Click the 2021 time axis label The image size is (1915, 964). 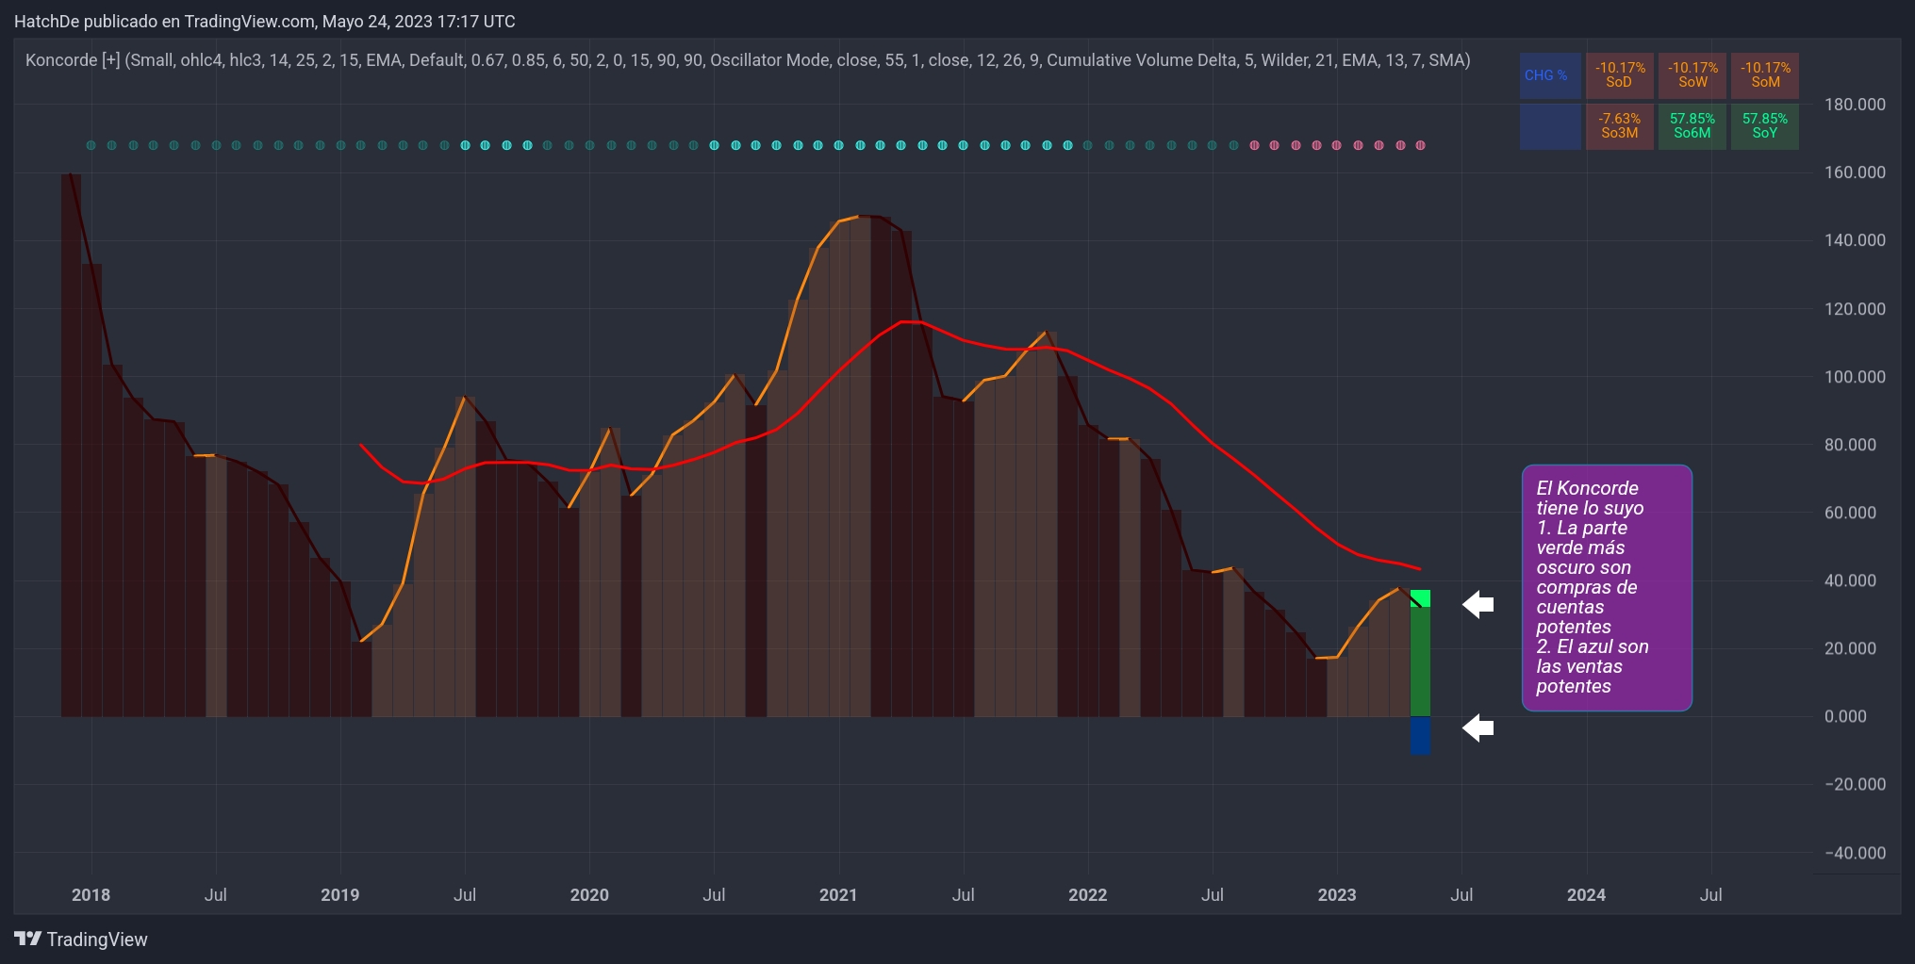(838, 895)
